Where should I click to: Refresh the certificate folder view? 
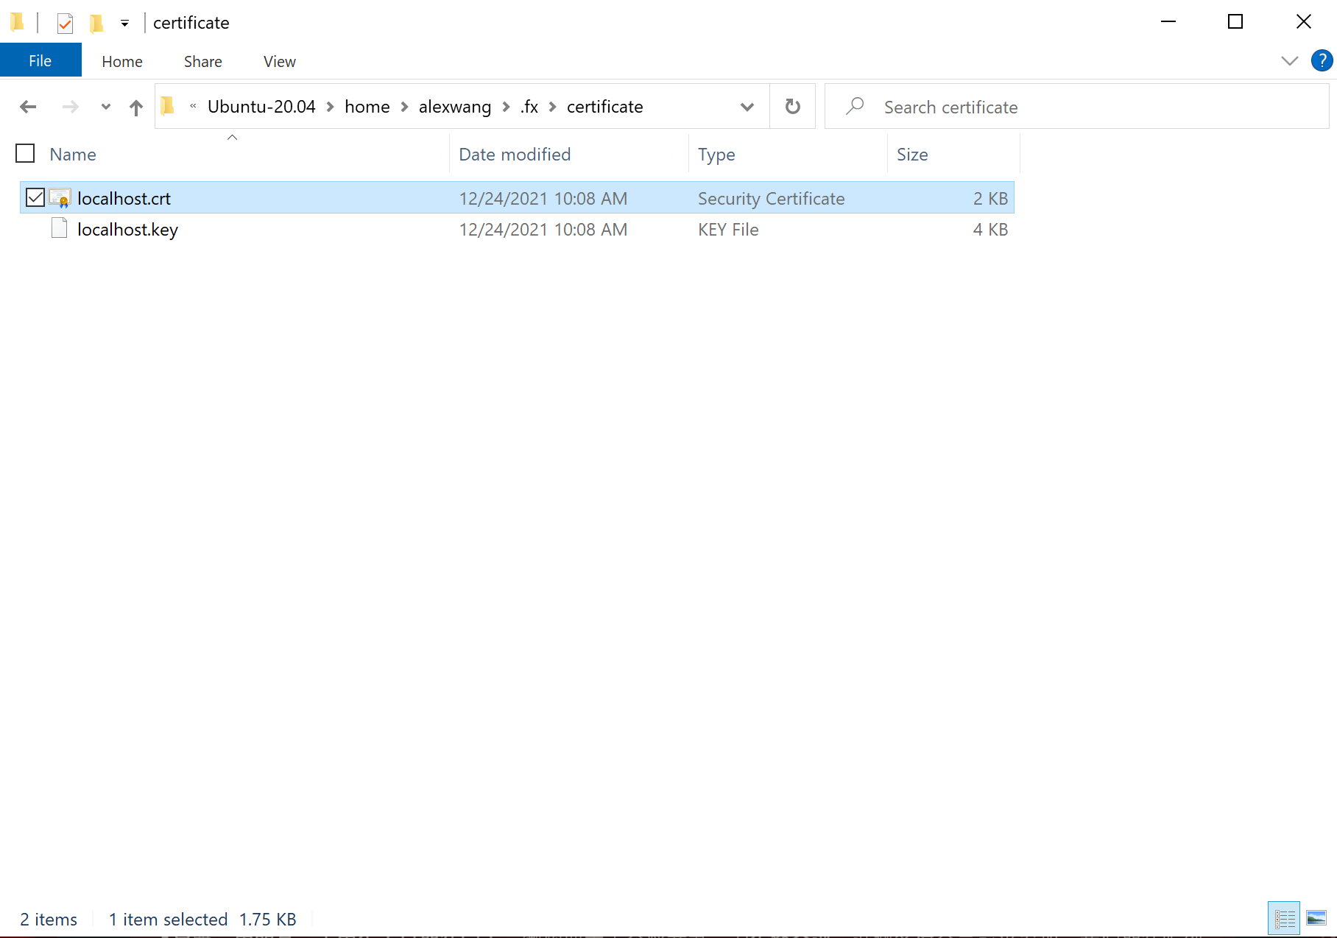(x=793, y=106)
